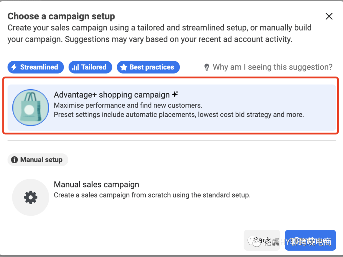
Task: Click the 'Create a sales campaign from scratch' description
Action: 152,195
